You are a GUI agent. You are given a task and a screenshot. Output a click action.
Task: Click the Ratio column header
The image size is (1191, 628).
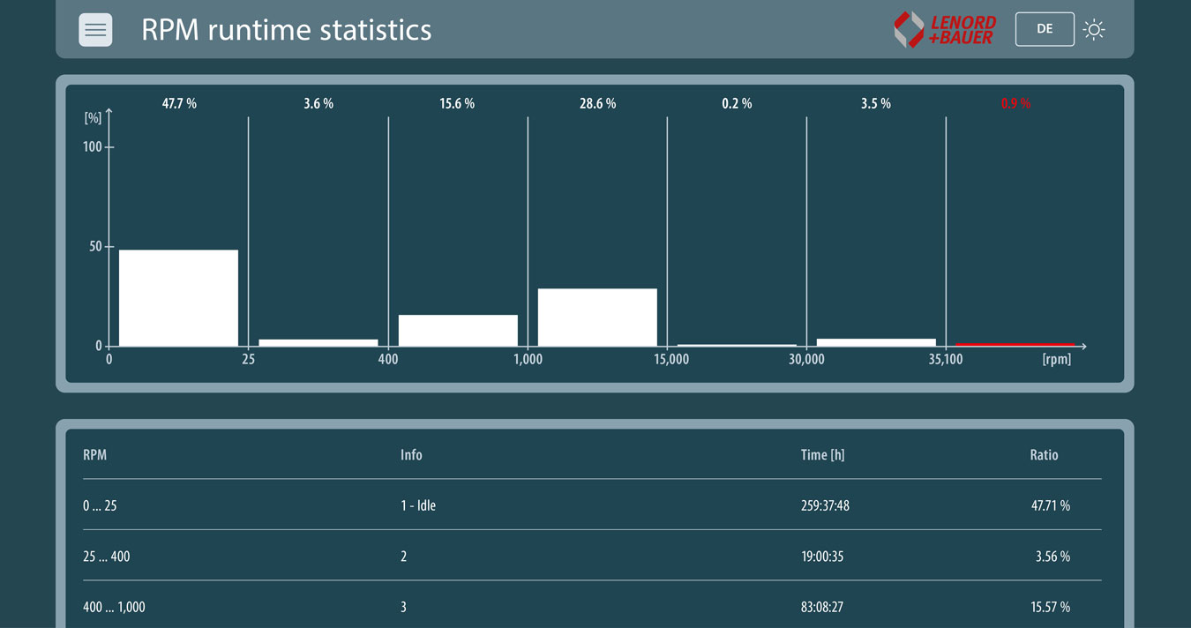(1044, 455)
